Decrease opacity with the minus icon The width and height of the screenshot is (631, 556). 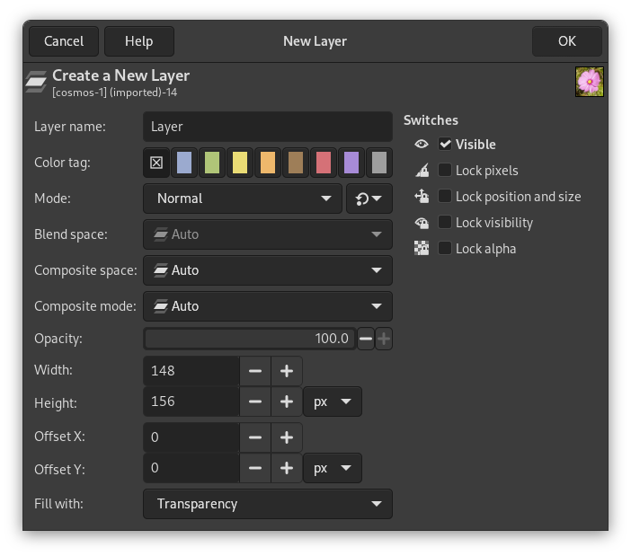[366, 339]
